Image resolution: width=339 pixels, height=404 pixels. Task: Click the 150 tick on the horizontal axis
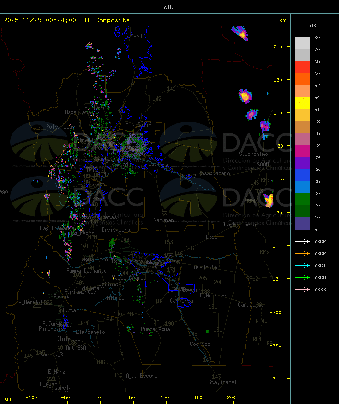coord(198,398)
